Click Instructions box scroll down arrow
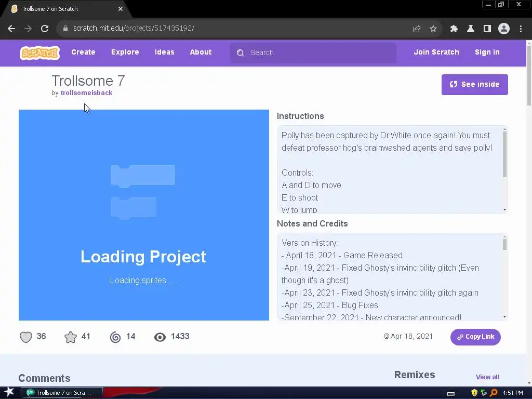This screenshot has width=532, height=399. coord(504,210)
